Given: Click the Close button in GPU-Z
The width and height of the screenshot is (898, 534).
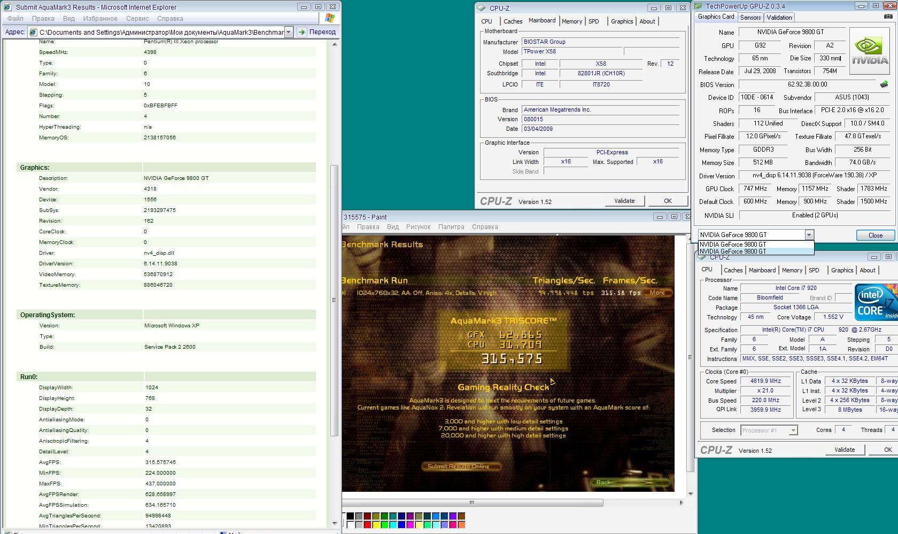Looking at the screenshot, I should pos(875,235).
